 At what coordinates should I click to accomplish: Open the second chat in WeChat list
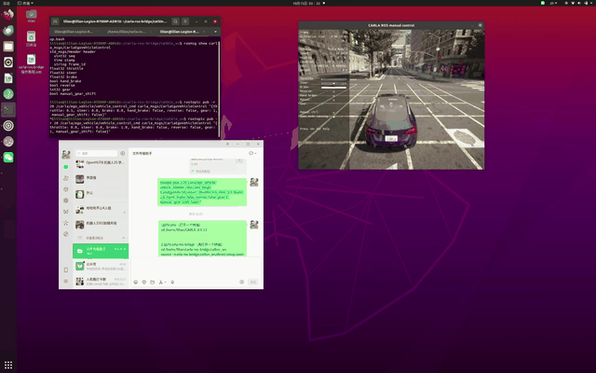[101, 179]
